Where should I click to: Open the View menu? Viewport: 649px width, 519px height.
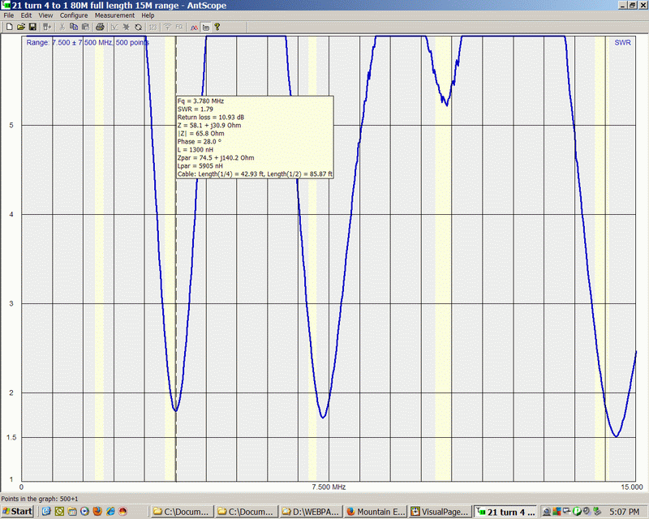point(45,15)
